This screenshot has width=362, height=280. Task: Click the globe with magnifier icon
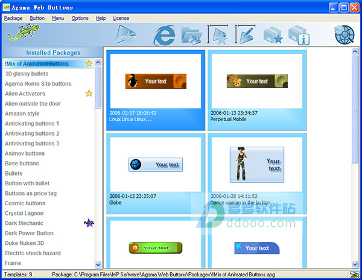point(345,35)
